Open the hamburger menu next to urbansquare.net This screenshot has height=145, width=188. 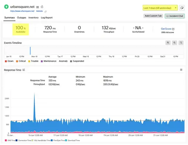tap(38, 7)
